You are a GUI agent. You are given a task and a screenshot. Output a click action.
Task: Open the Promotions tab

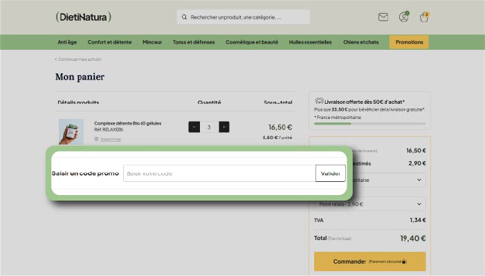pos(409,42)
